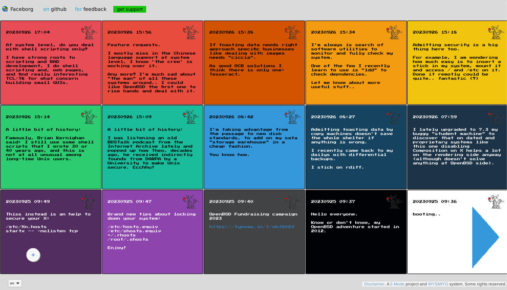Open the 'en' language dropdown
Screen dimensions: 507x290
15,283
